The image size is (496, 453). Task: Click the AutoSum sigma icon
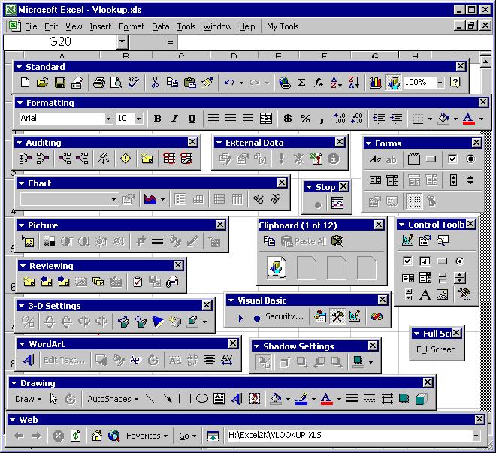(x=301, y=83)
